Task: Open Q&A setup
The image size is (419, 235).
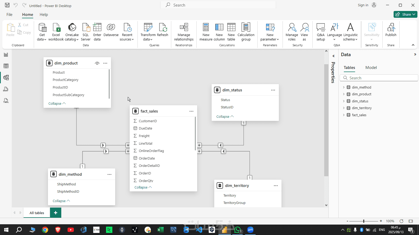Action: tap(321, 32)
